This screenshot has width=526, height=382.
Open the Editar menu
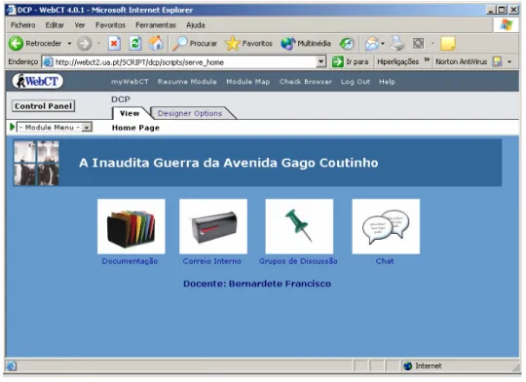(x=55, y=25)
